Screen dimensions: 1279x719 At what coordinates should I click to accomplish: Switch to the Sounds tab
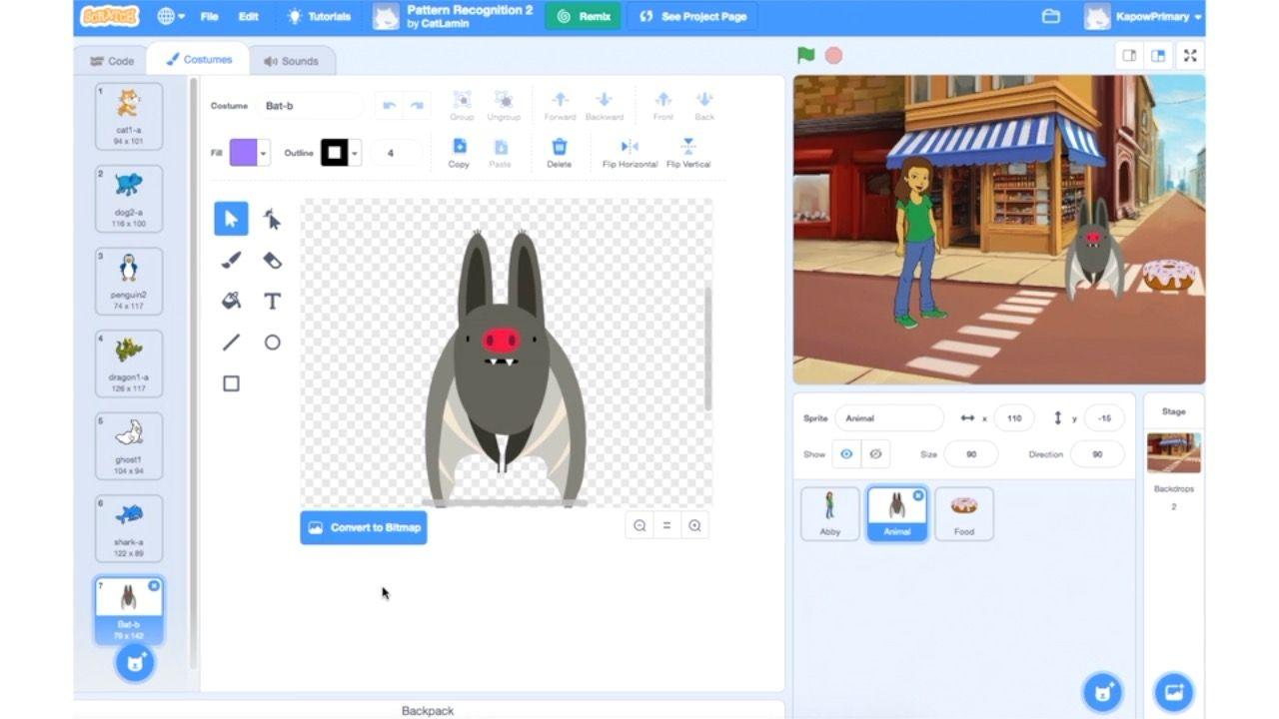pos(291,61)
